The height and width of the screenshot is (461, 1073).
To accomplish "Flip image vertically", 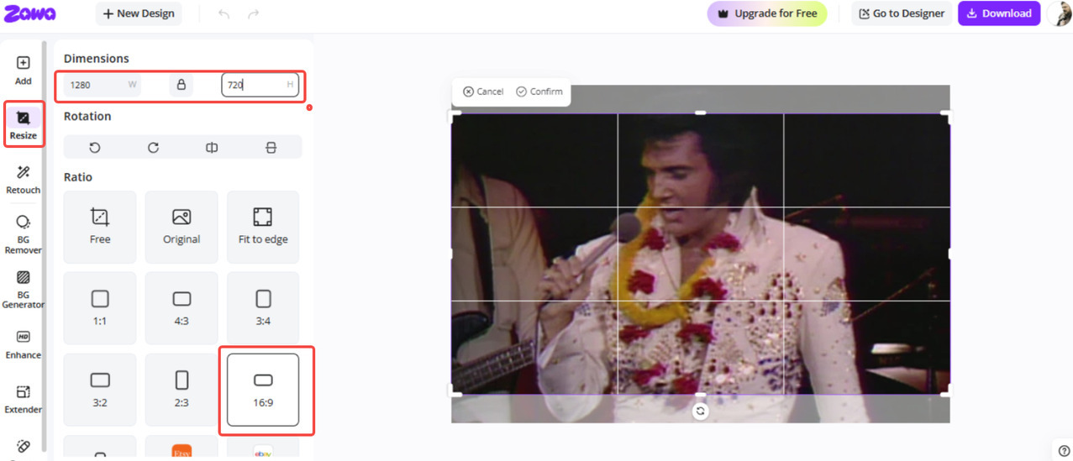I will click(x=271, y=147).
